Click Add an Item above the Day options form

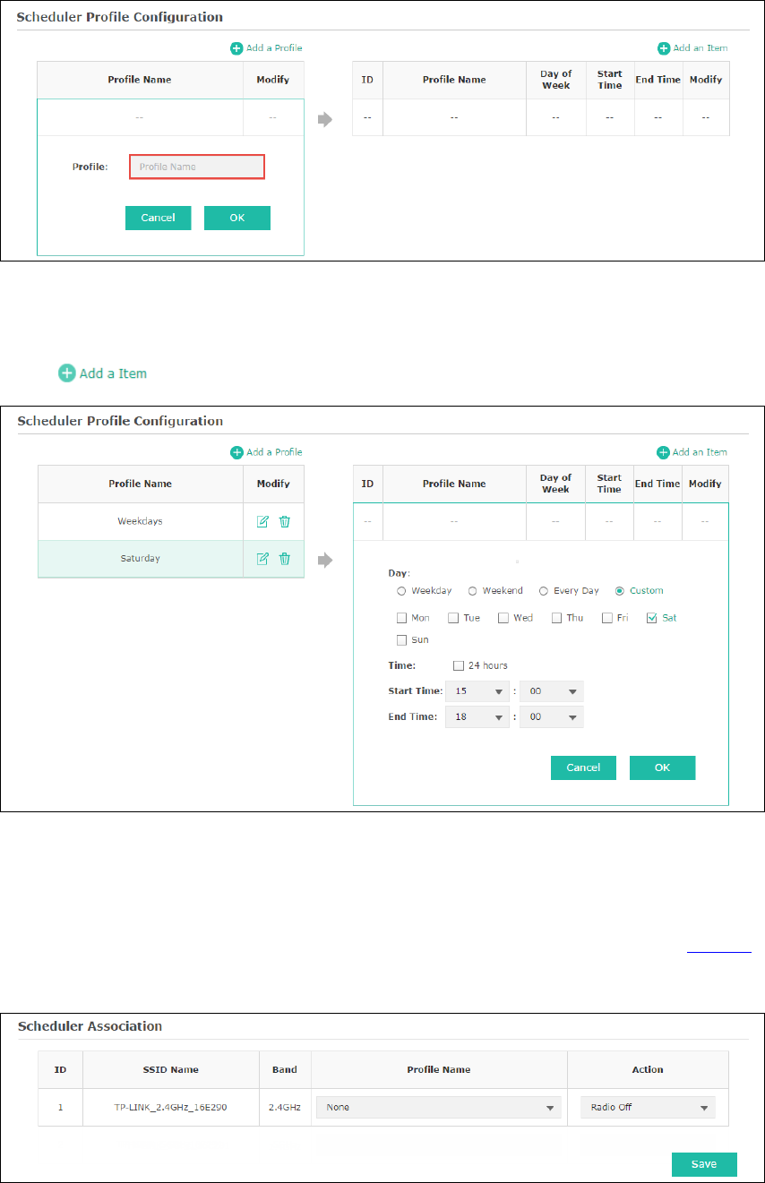[x=692, y=452]
